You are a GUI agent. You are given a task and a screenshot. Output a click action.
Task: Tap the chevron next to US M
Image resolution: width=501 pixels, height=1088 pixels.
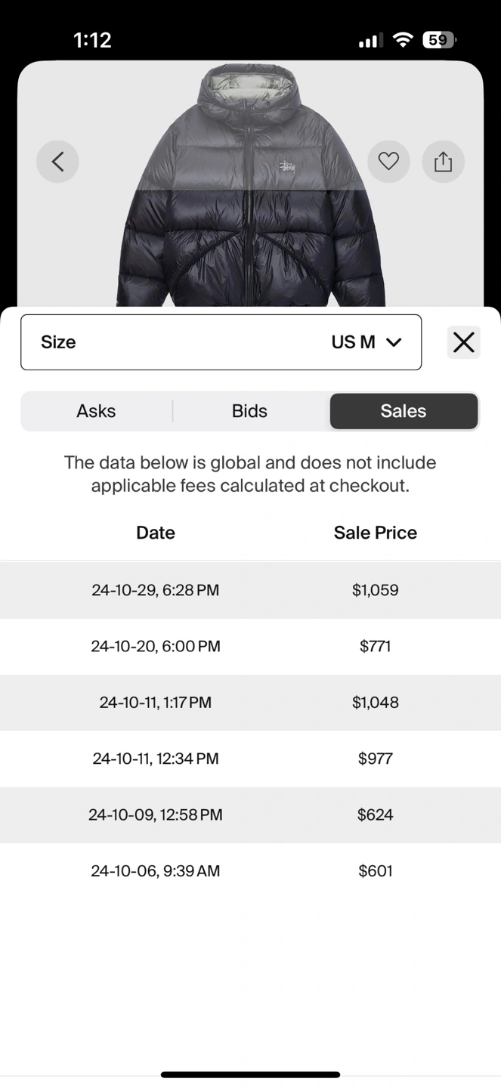(394, 342)
